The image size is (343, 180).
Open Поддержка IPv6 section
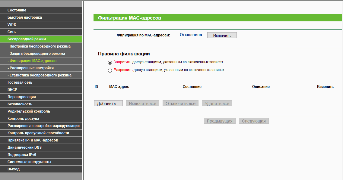click(41, 154)
